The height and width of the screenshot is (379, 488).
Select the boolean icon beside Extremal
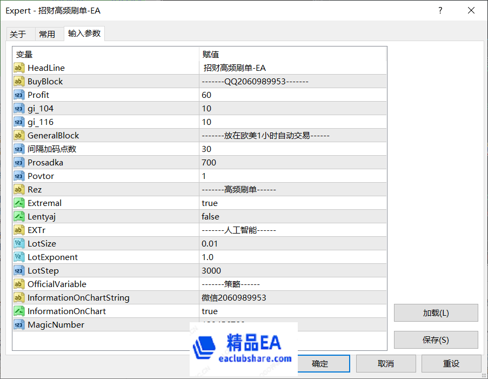(x=19, y=203)
